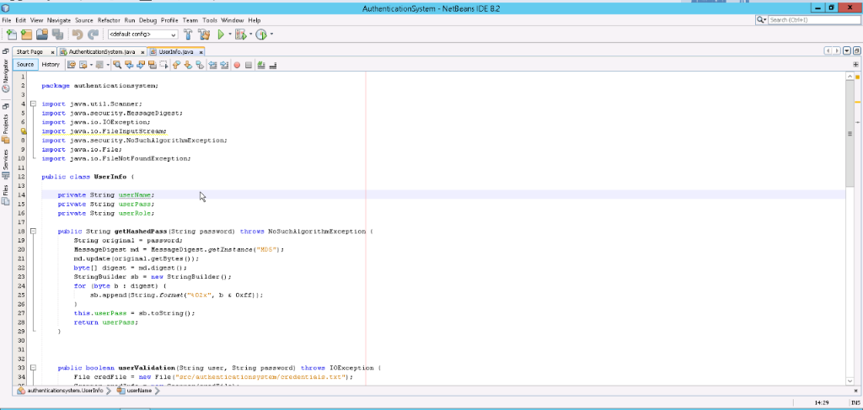Click the Build Project hammer icon
The height and width of the screenshot is (410, 863).
point(188,35)
